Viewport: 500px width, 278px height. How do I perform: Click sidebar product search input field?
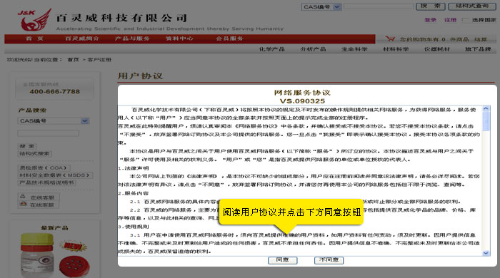point(48,133)
